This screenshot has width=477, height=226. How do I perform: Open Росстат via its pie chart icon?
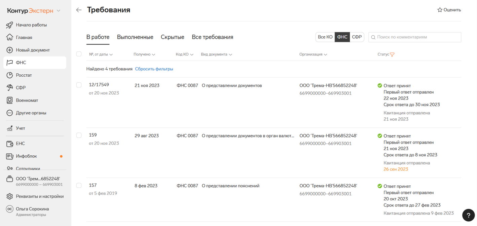pos(10,75)
